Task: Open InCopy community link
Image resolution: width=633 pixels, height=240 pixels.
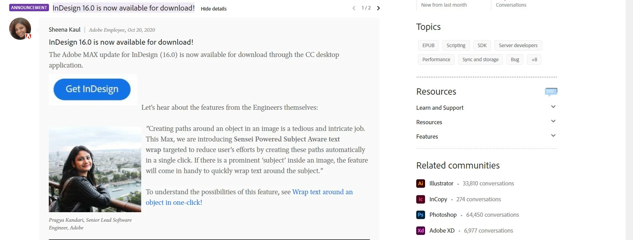Action: pos(438,199)
